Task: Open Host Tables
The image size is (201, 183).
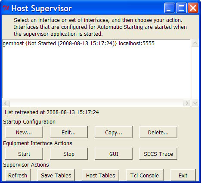Action: click(100, 175)
